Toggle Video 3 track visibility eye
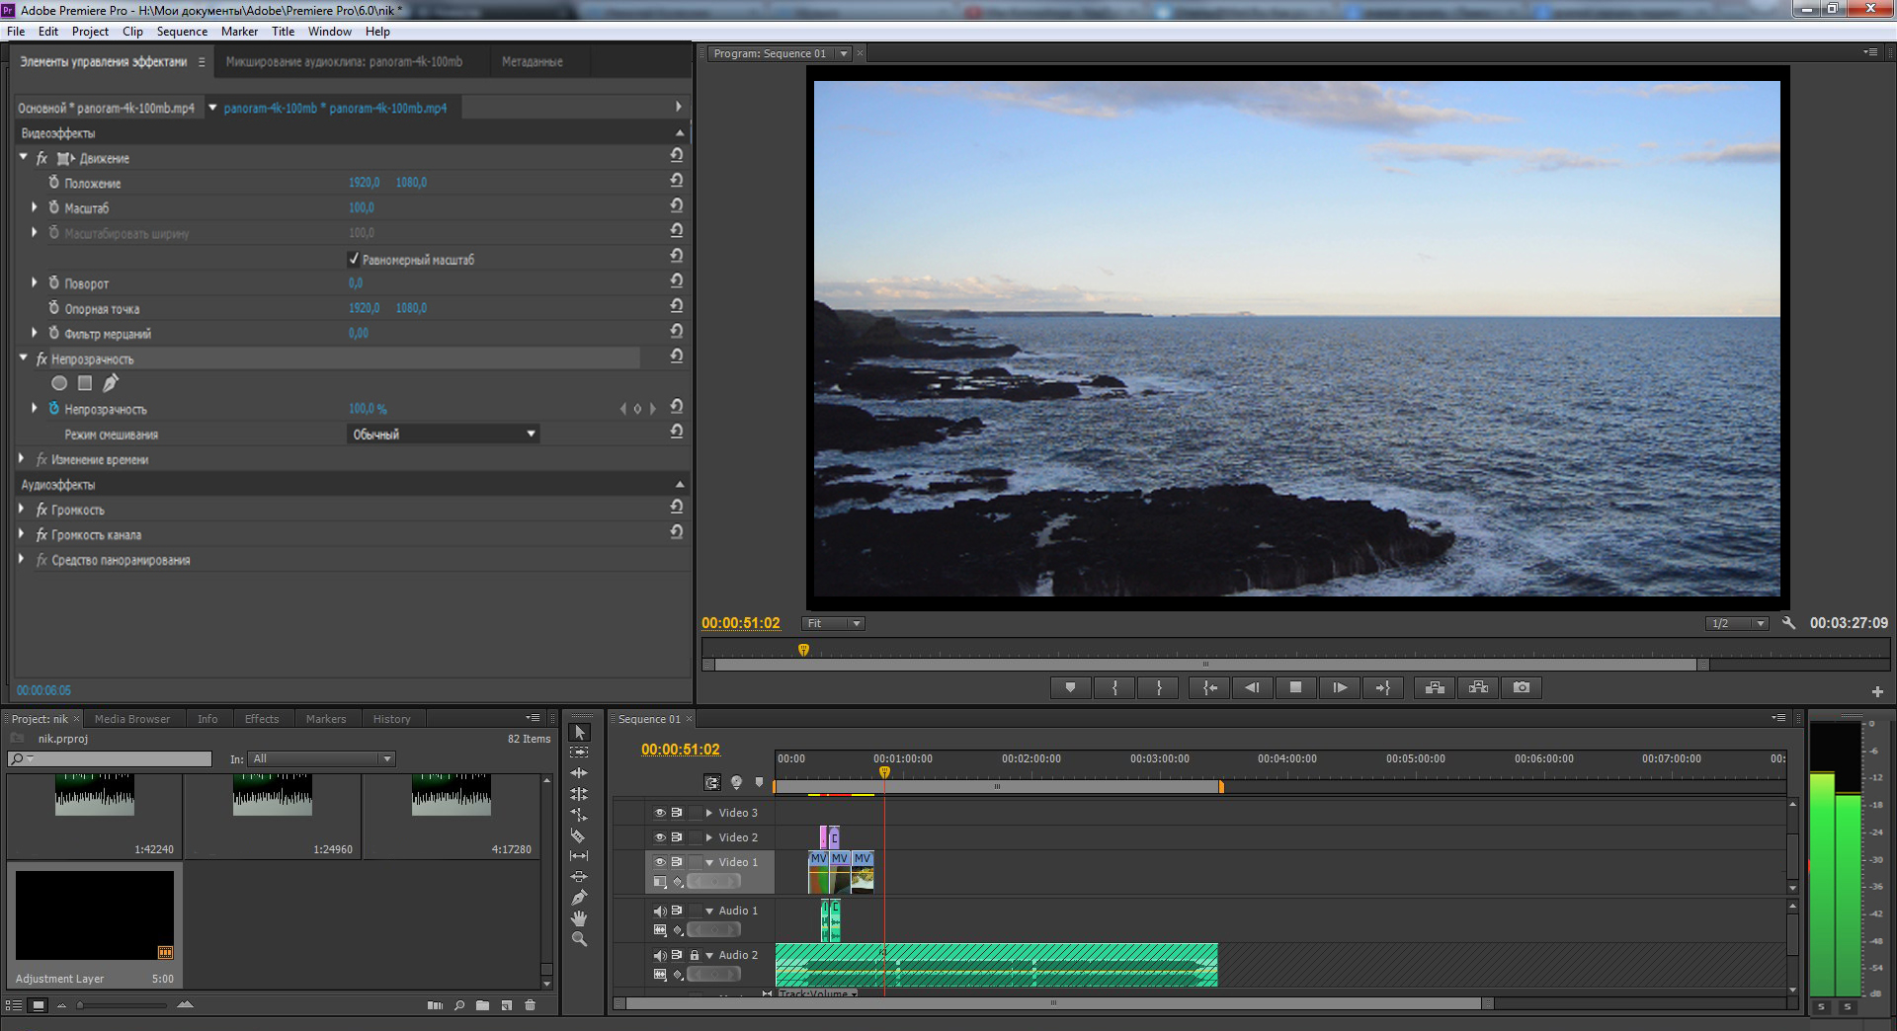The width and height of the screenshot is (1897, 1031). 660,813
